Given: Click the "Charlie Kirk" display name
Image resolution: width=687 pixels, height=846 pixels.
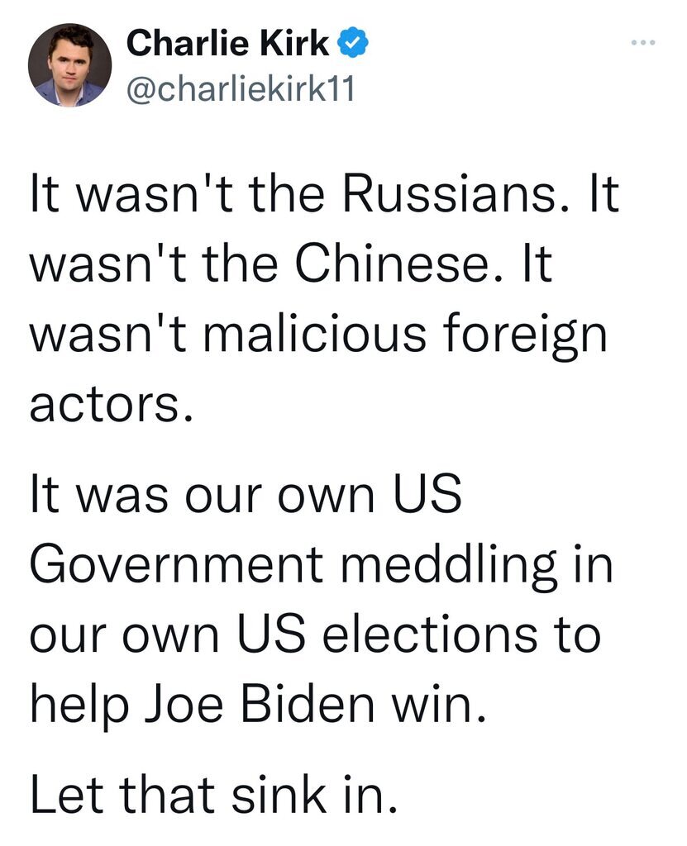Looking at the screenshot, I should [227, 43].
